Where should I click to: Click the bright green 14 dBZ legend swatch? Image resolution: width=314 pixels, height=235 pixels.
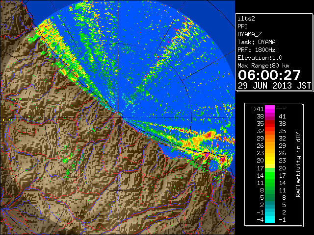pyautogui.click(x=270, y=175)
